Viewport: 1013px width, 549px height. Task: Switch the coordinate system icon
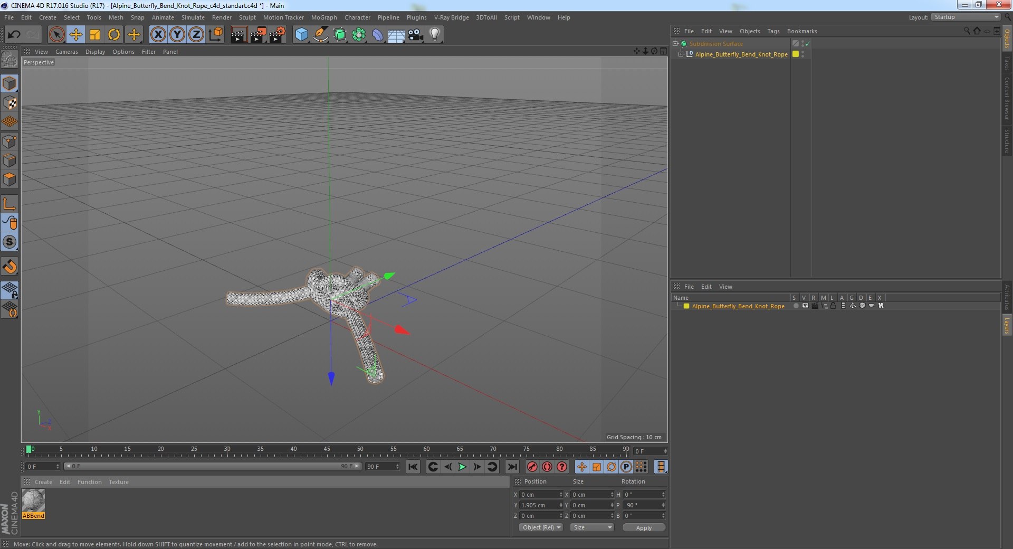point(216,35)
